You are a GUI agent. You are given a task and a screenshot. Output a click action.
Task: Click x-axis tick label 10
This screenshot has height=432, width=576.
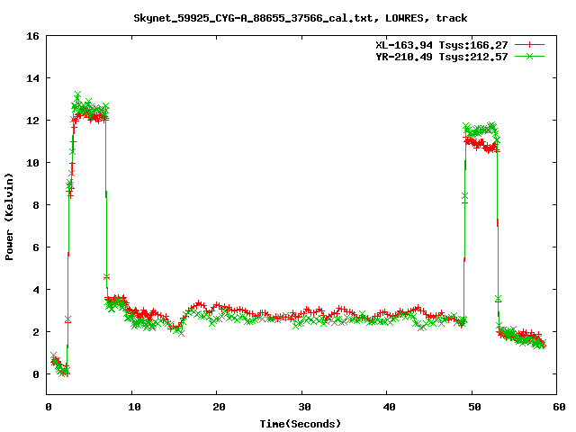tap(134, 407)
